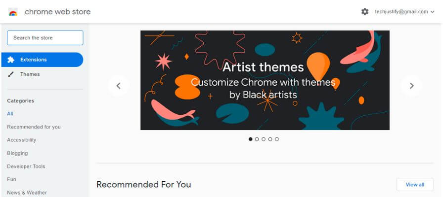Viewport: 445px width, 197px height.
Task: Open settings via the gear icon
Action: 365,11
